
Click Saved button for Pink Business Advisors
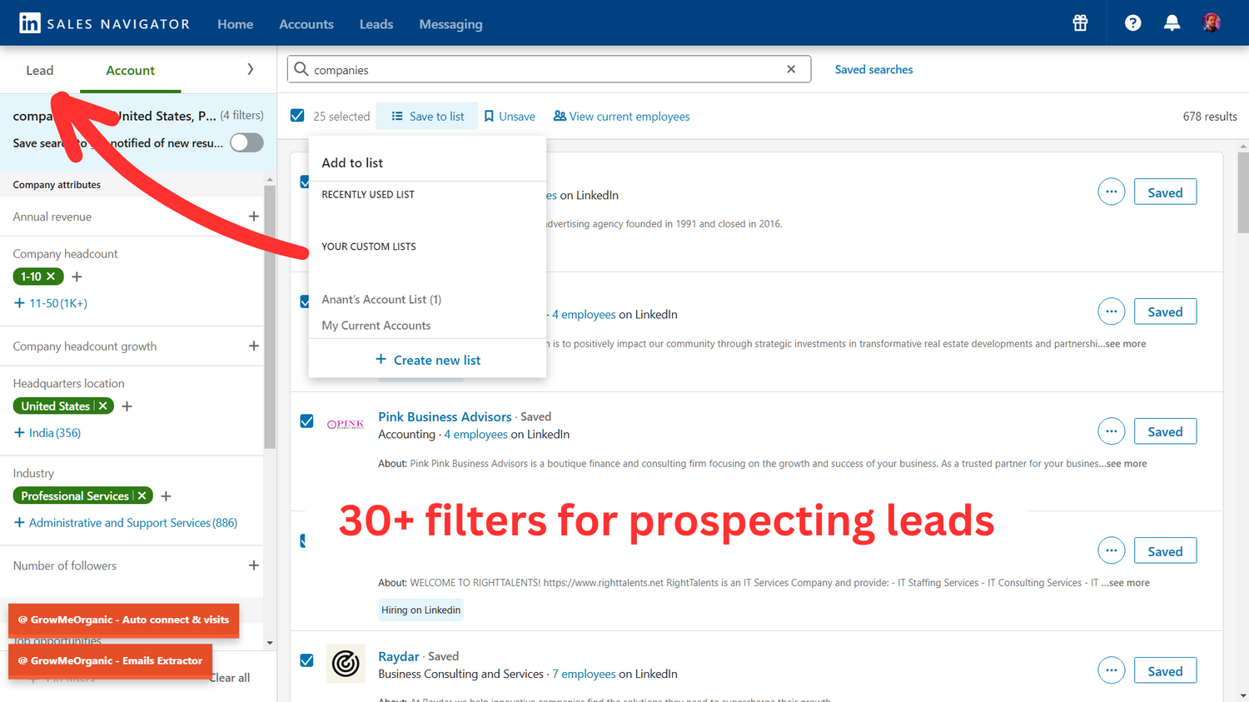click(1165, 431)
